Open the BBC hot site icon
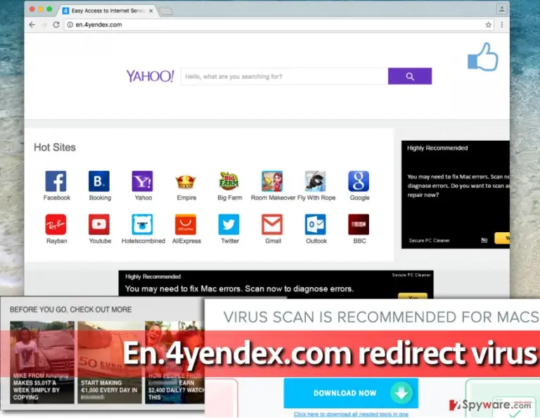540x418 pixels. point(359,224)
